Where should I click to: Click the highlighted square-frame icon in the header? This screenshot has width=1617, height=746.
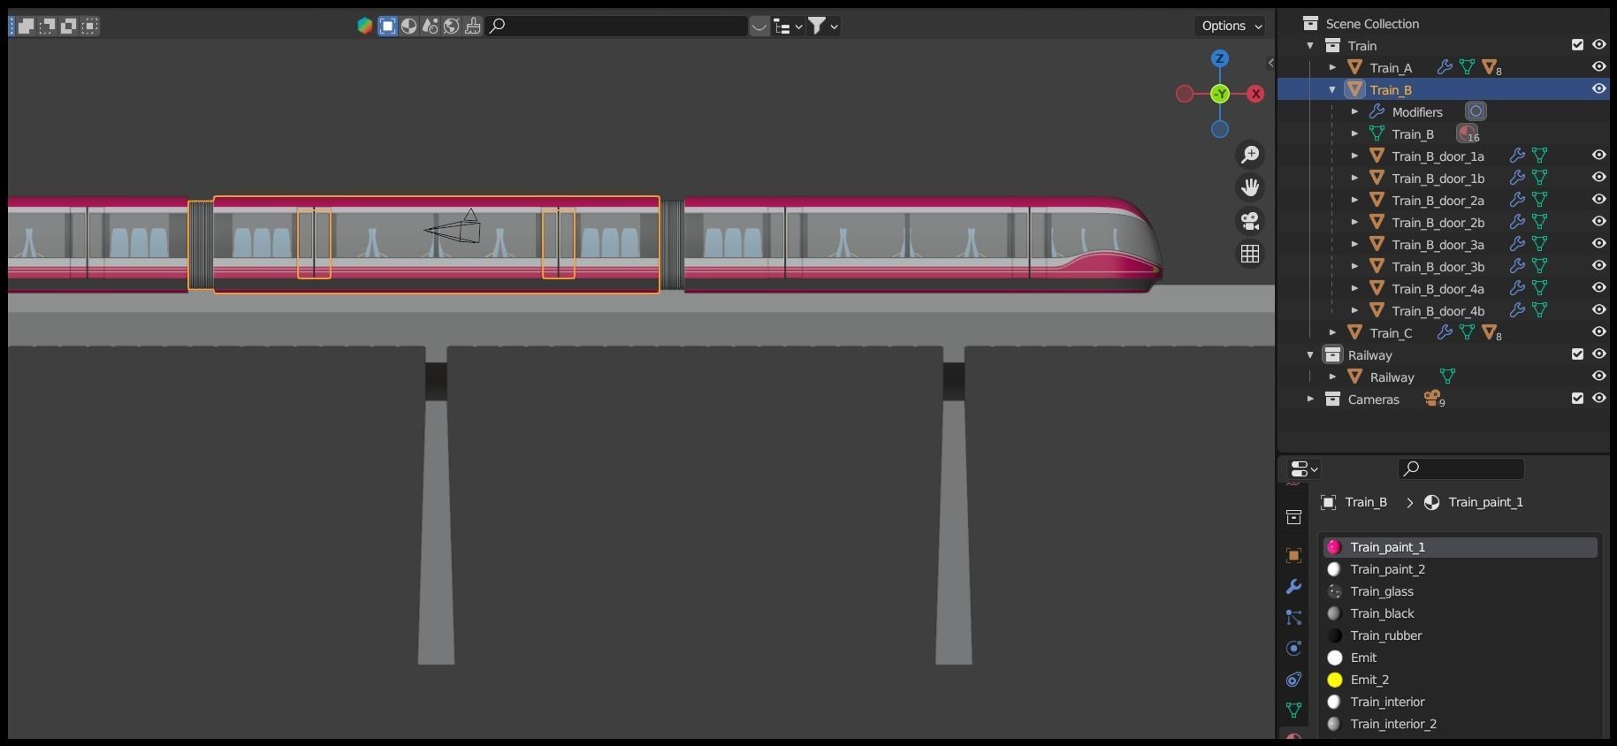[x=387, y=26]
